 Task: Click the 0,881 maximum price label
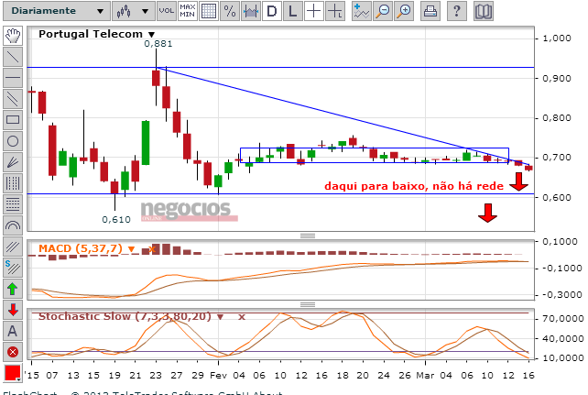(158, 43)
